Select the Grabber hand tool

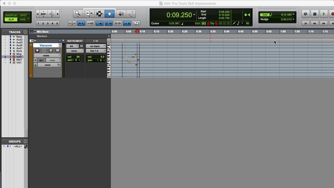110,13
